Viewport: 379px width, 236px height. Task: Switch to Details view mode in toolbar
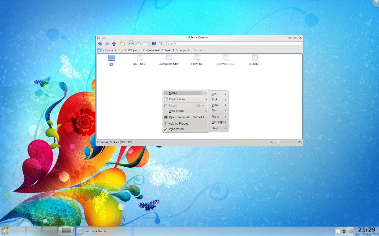138,43
